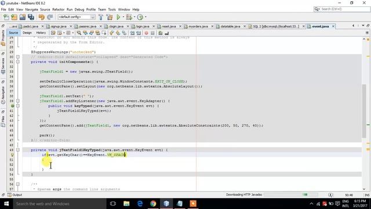The image size is (371, 209).
Task: Click the Task View taskbar icon
Action: tap(113, 204)
